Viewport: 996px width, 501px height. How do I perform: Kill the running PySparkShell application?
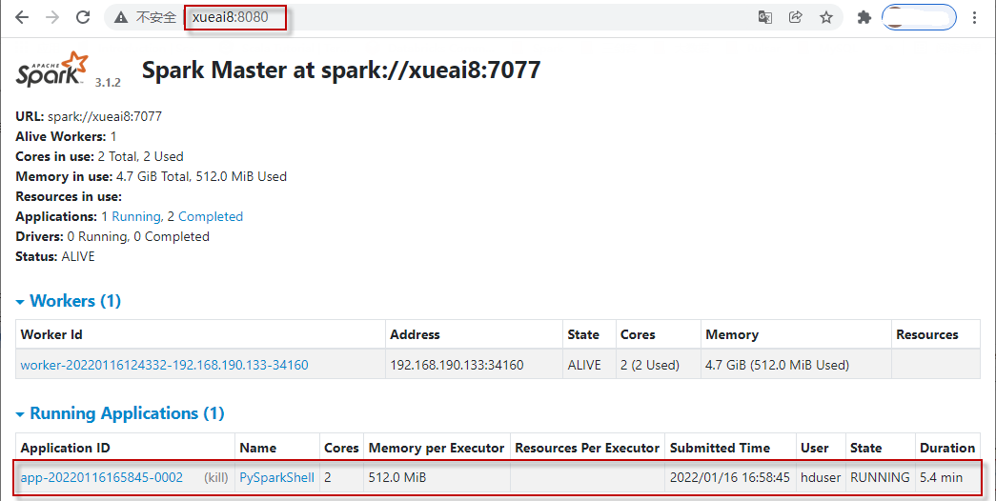[216, 477]
